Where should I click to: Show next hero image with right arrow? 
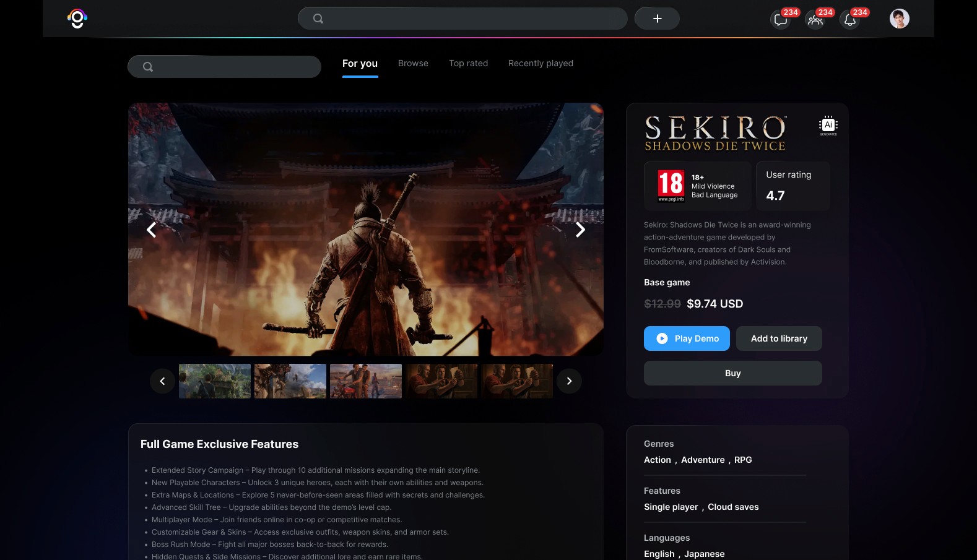pos(580,230)
